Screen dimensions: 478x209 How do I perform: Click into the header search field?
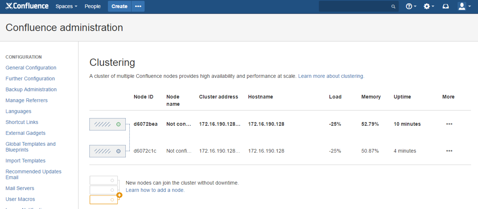point(356,6)
